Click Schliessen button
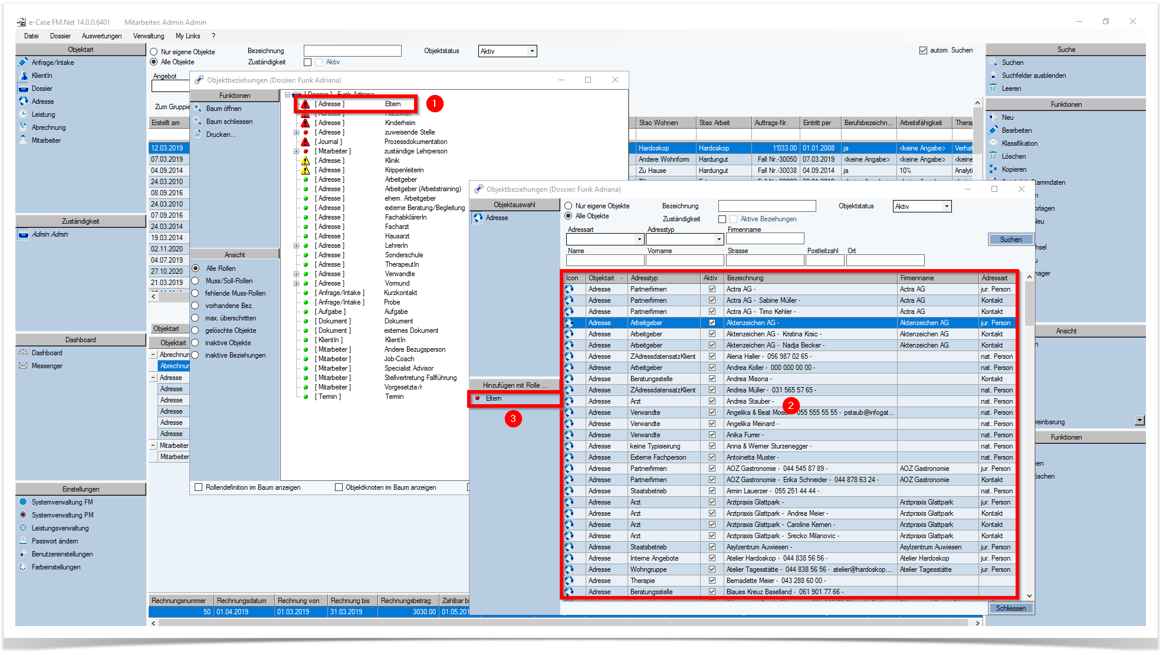 pos(1011,608)
